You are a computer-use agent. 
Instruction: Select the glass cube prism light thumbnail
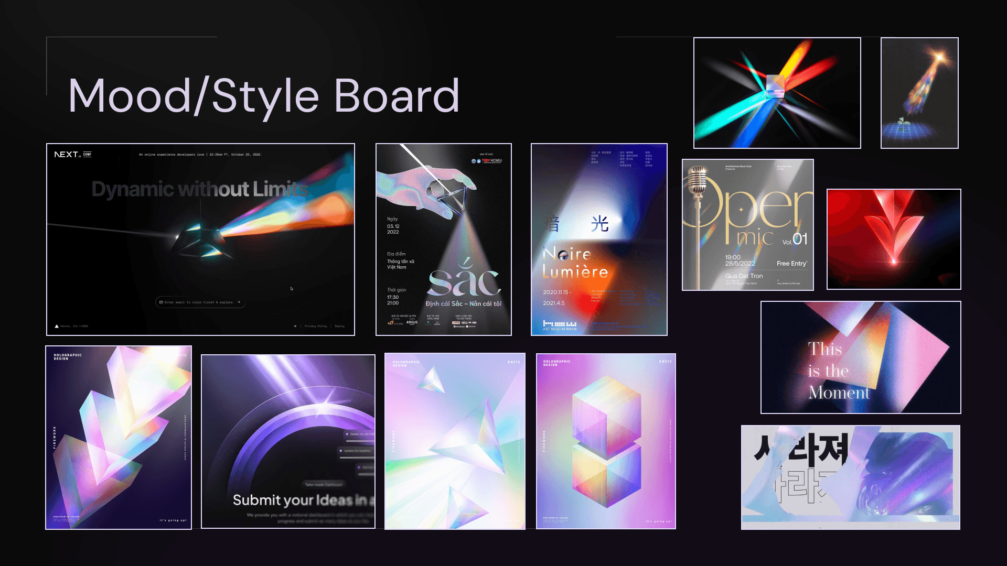(777, 93)
